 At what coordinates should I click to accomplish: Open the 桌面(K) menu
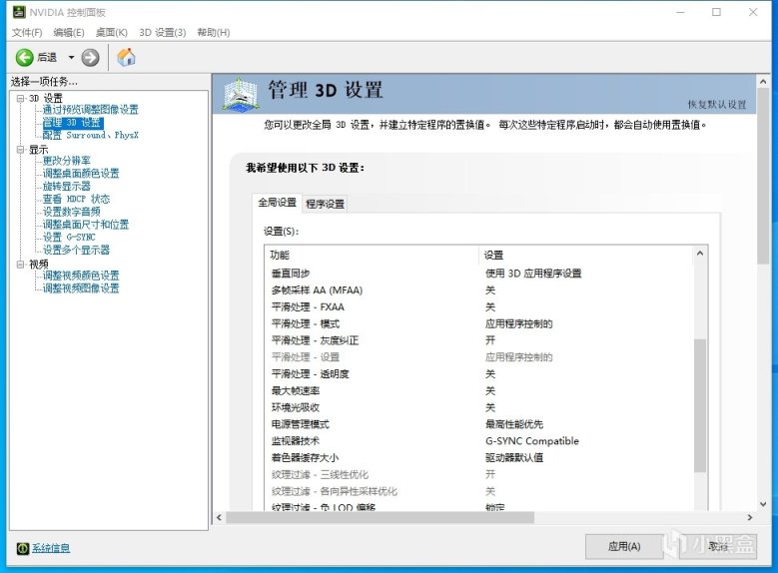pos(112,32)
